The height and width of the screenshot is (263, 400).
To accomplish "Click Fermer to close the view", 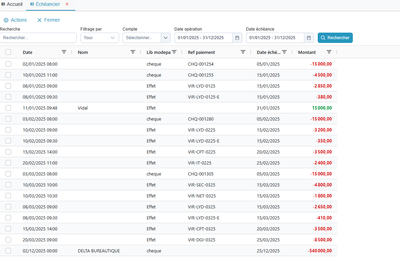I will pos(49,20).
